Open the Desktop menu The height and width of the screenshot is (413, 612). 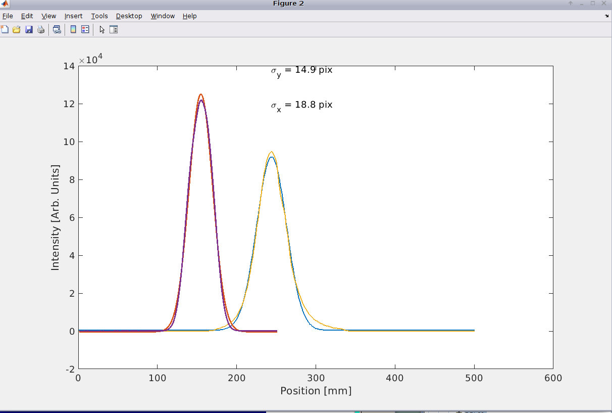coord(129,16)
